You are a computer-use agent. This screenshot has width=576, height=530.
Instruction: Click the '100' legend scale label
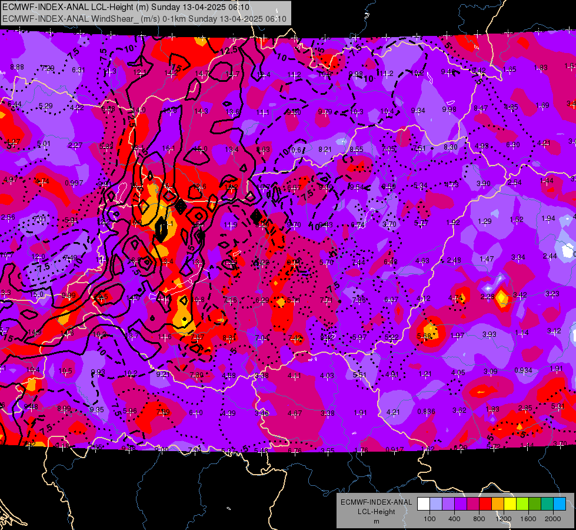click(429, 519)
